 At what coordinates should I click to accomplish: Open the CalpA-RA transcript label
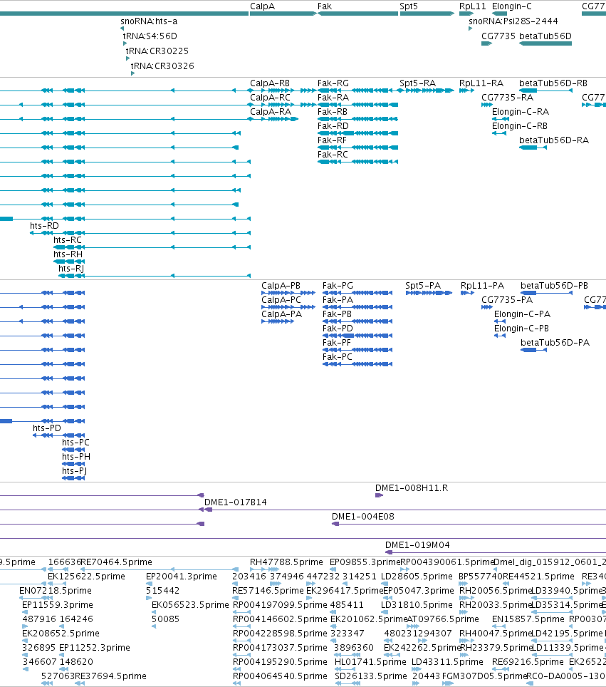(x=271, y=112)
